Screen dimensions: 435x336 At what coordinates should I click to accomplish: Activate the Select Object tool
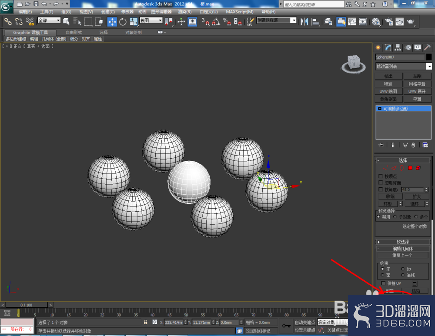point(66,22)
